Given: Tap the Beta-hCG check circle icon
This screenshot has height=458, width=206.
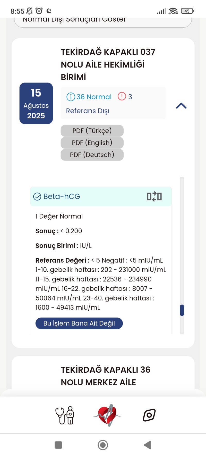Looking at the screenshot, I should 37,197.
